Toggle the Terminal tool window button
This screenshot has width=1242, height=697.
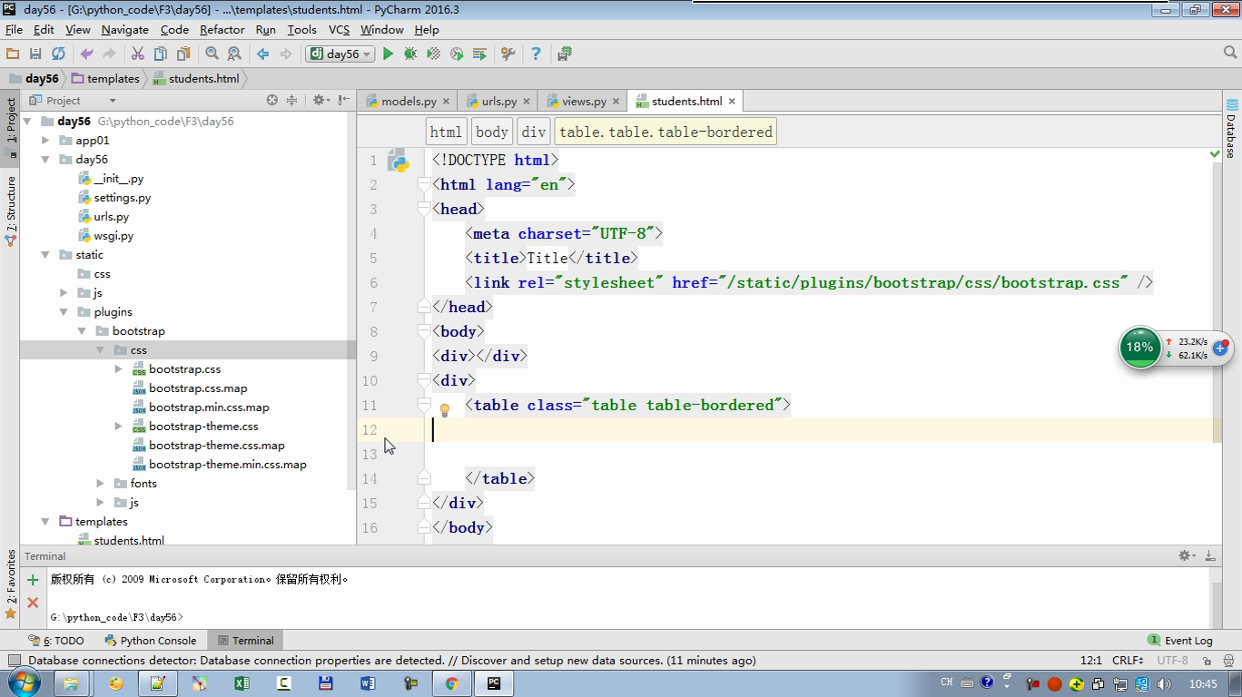(x=245, y=641)
